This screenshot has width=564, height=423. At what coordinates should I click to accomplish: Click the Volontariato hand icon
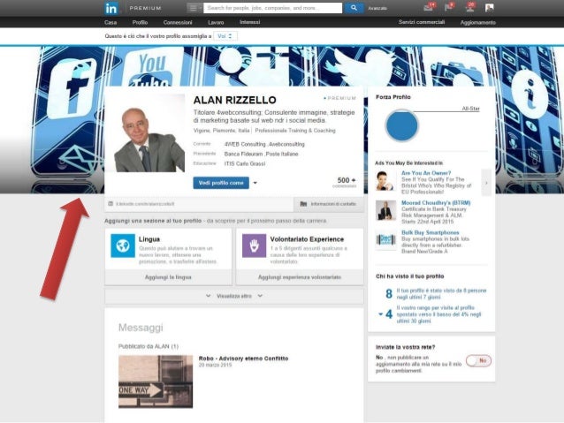click(x=254, y=245)
